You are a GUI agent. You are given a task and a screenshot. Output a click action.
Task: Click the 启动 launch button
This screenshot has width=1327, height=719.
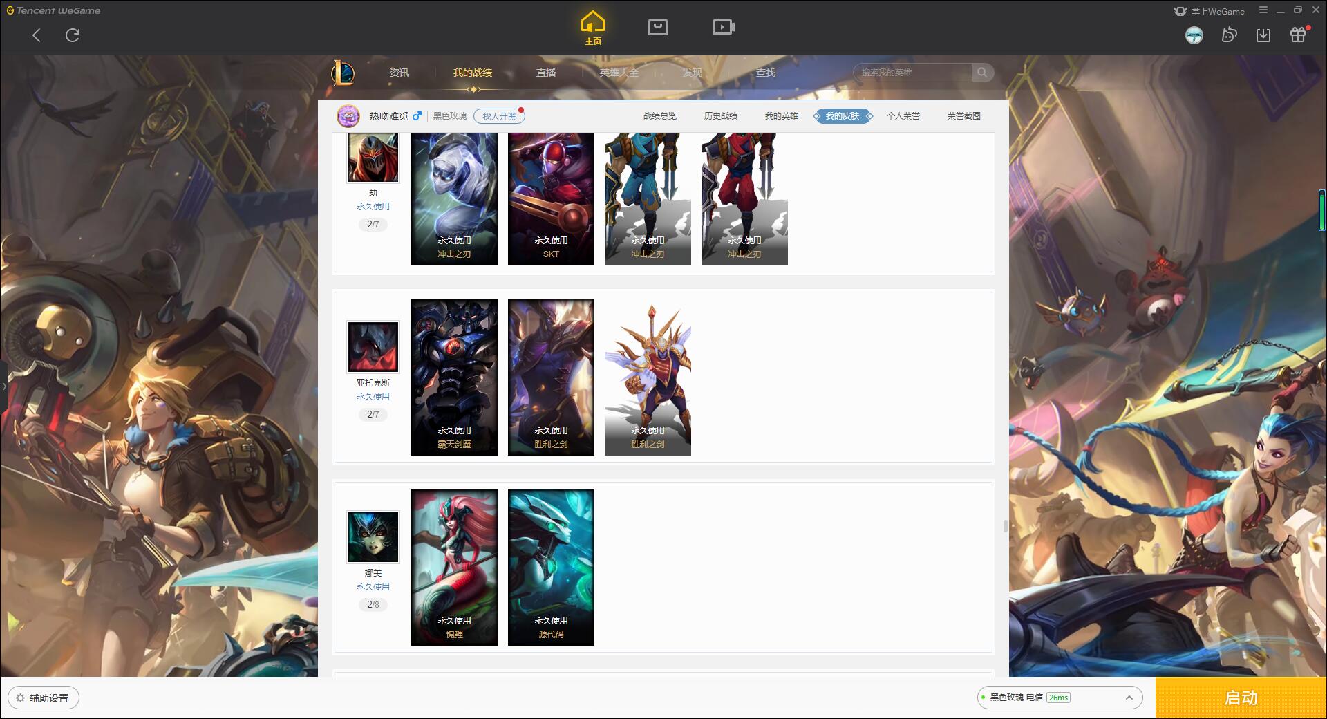tap(1241, 698)
